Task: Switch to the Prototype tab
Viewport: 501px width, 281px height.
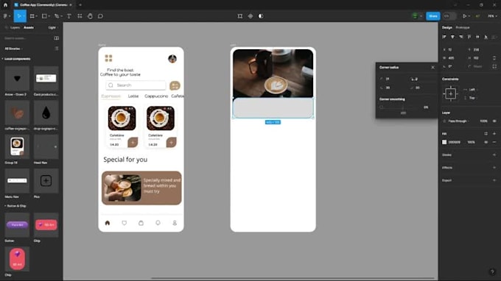Action: 463,28
